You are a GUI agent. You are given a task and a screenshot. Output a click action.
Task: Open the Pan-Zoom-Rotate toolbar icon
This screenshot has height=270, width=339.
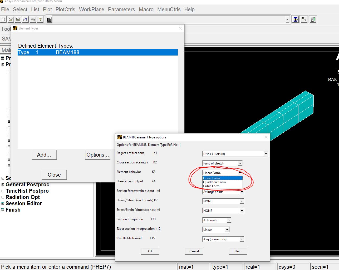(26, 19)
